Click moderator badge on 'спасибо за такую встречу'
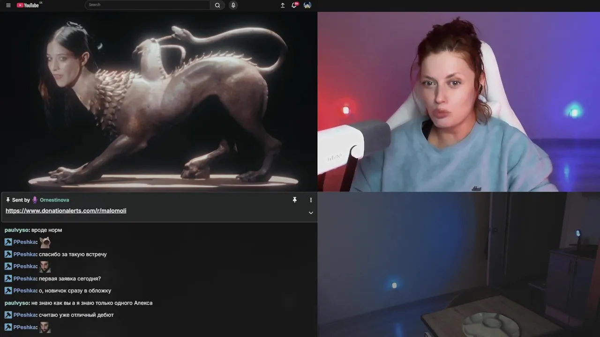This screenshot has height=337, width=600. pyautogui.click(x=8, y=254)
